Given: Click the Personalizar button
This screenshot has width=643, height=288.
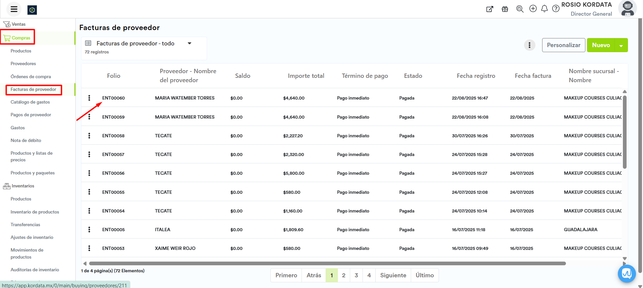Looking at the screenshot, I should [x=563, y=45].
